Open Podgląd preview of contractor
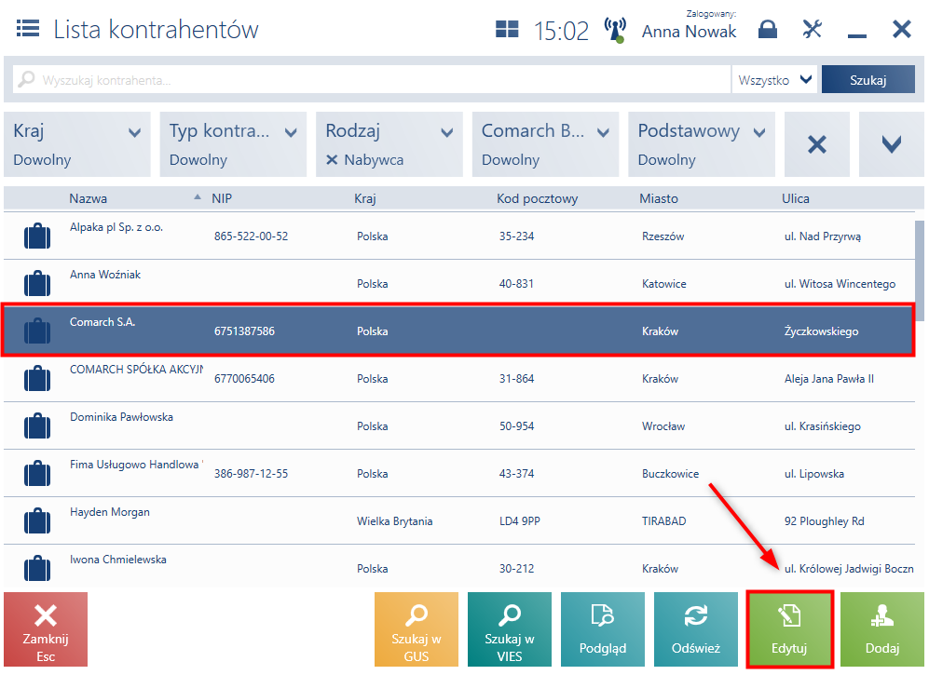Image resolution: width=929 pixels, height=675 pixels. coord(603,629)
